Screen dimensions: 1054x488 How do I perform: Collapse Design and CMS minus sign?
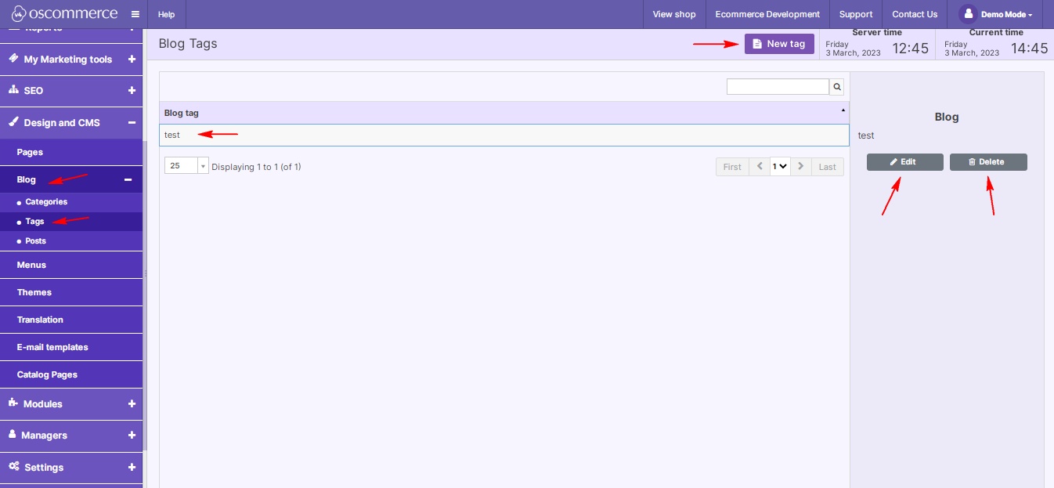click(x=132, y=122)
